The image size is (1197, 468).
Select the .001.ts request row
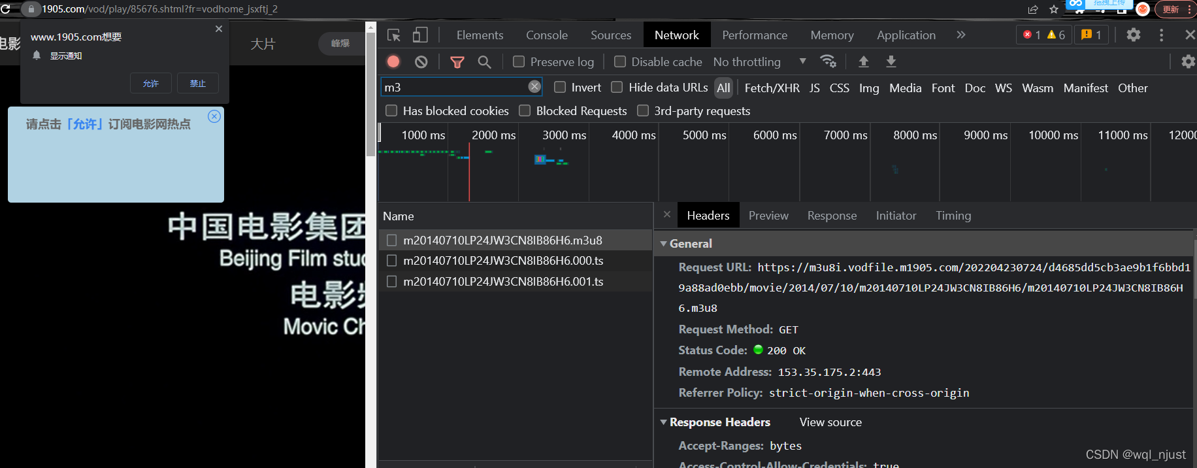point(515,281)
